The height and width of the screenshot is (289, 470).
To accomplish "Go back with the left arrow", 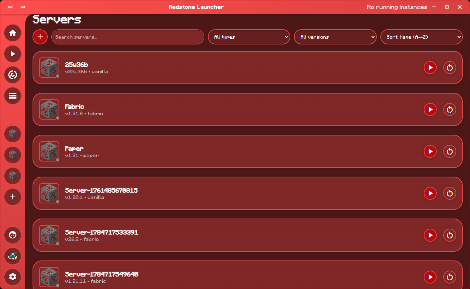I will click(x=10, y=7).
